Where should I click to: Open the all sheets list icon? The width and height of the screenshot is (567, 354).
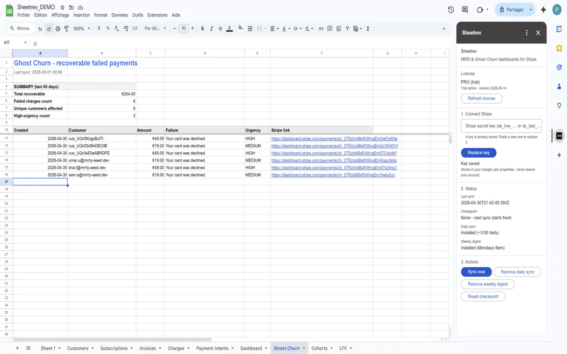click(28, 348)
